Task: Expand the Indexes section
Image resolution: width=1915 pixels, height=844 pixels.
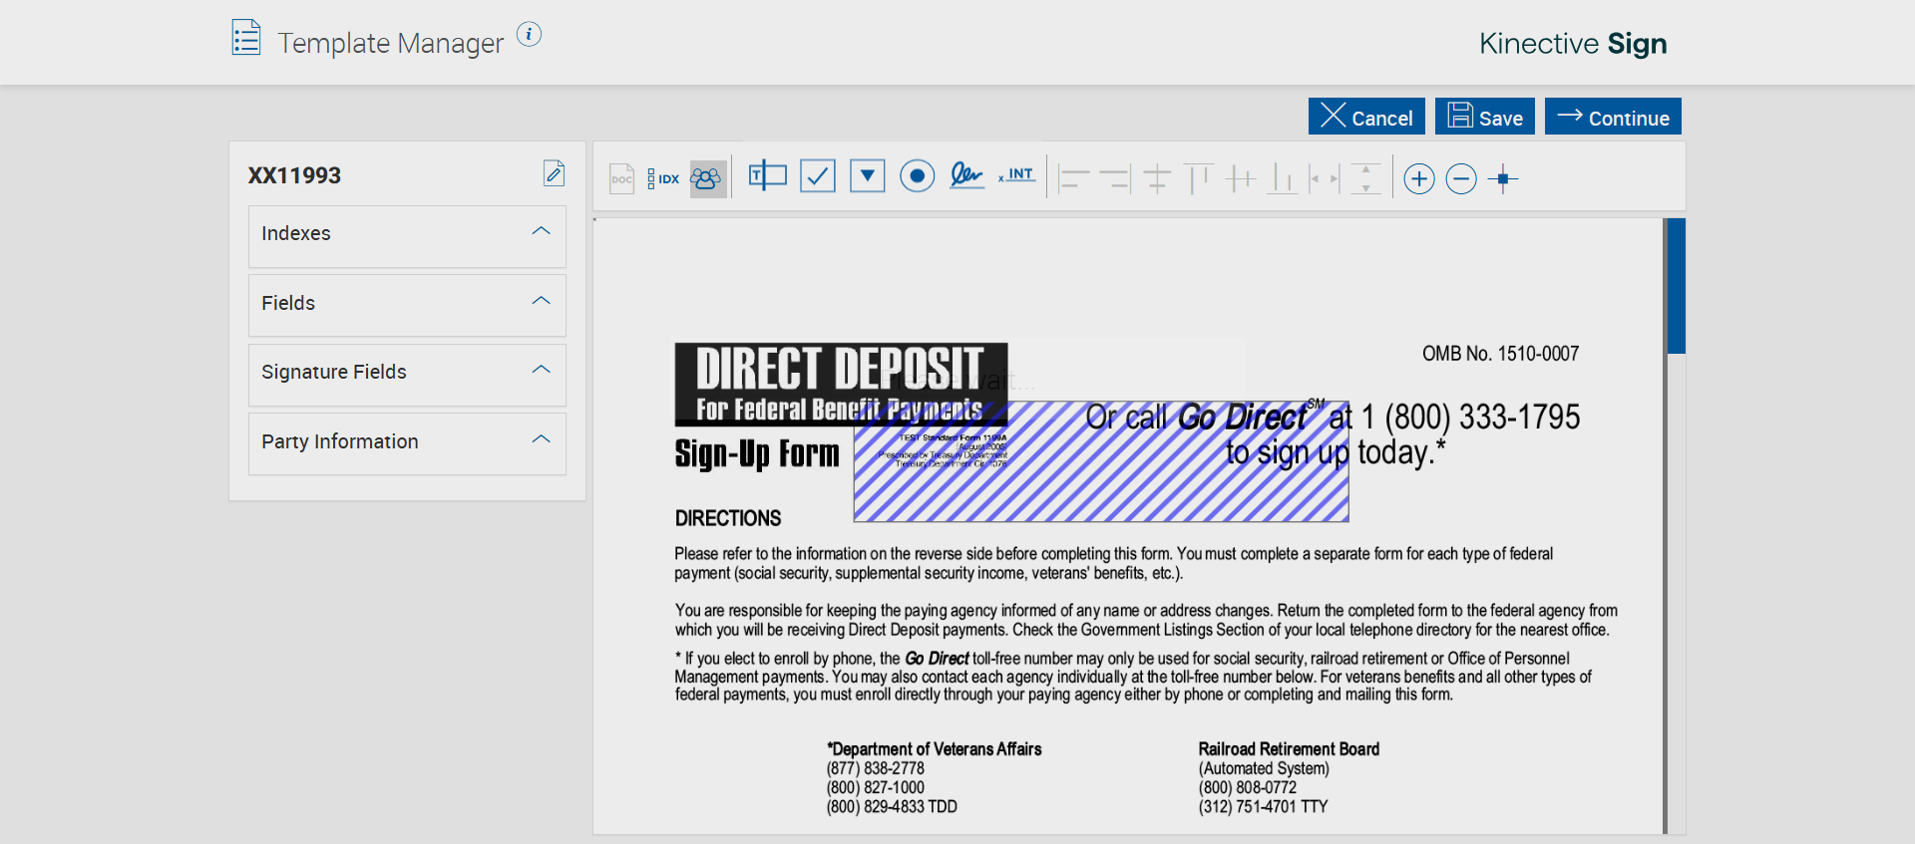Action: (x=407, y=236)
